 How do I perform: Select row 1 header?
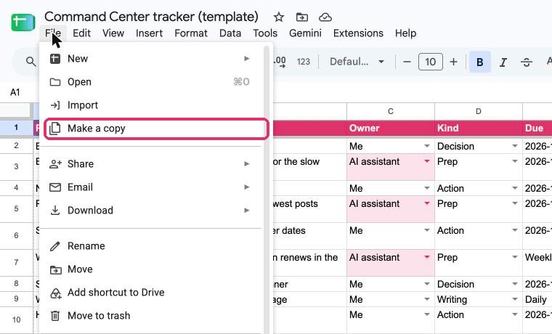[16, 127]
